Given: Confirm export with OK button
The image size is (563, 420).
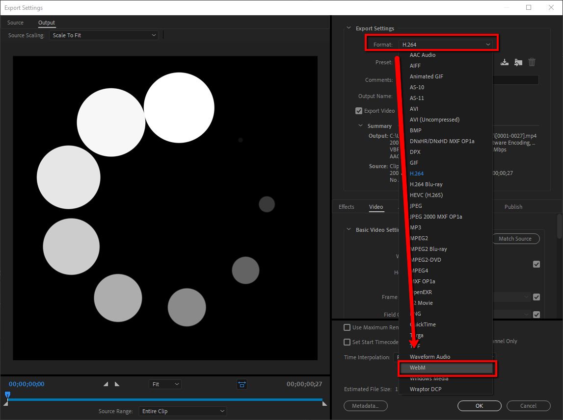Looking at the screenshot, I should point(480,406).
